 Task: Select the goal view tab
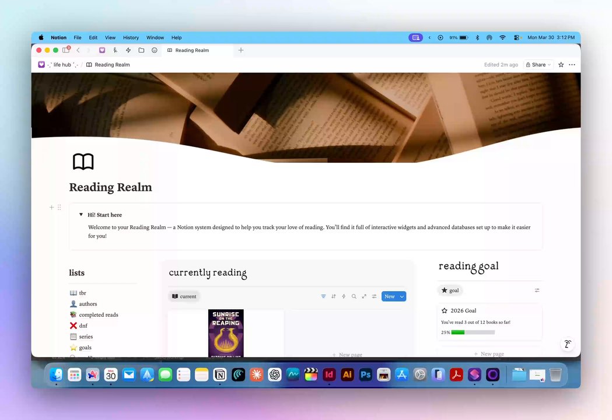click(450, 290)
